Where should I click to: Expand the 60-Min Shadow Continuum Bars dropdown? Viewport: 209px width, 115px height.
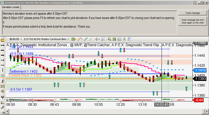(46, 39)
